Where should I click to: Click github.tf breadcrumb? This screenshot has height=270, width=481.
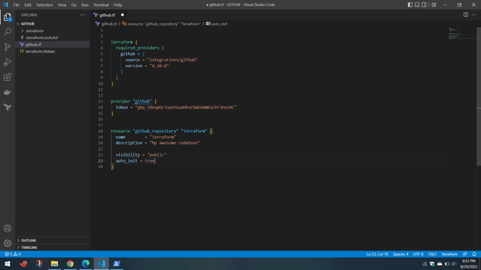tap(106, 23)
